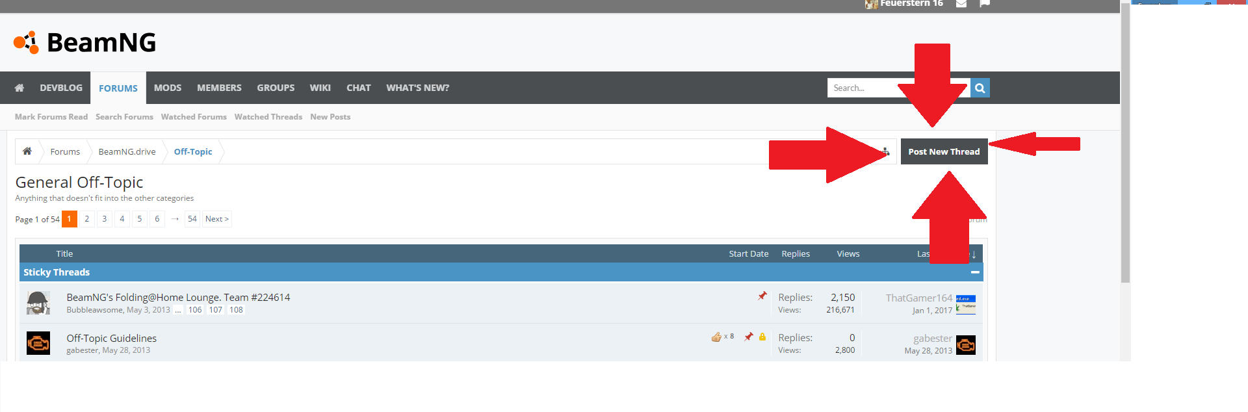Click gabester's small avatar in last-post column
The image size is (1248, 412).
966,345
